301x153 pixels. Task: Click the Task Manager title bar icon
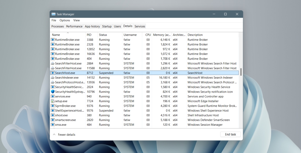click(x=53, y=14)
